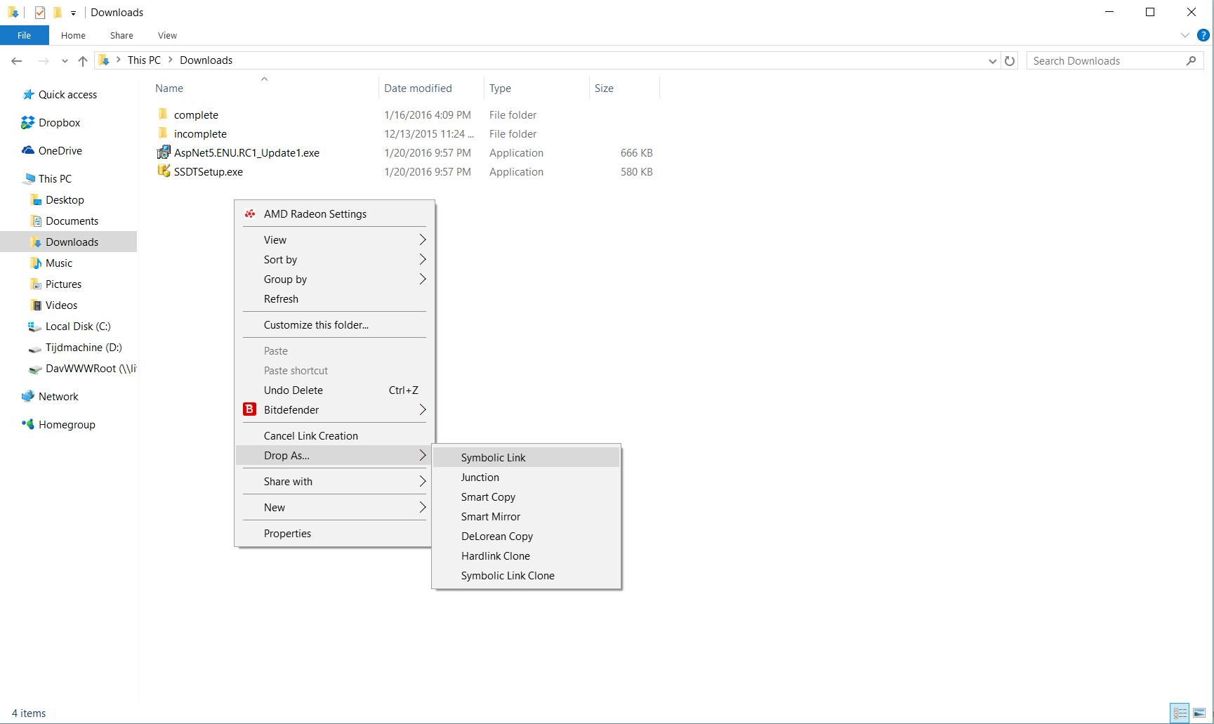The image size is (1214, 724).
Task: Expand the Sort by submenu
Action: tap(334, 260)
